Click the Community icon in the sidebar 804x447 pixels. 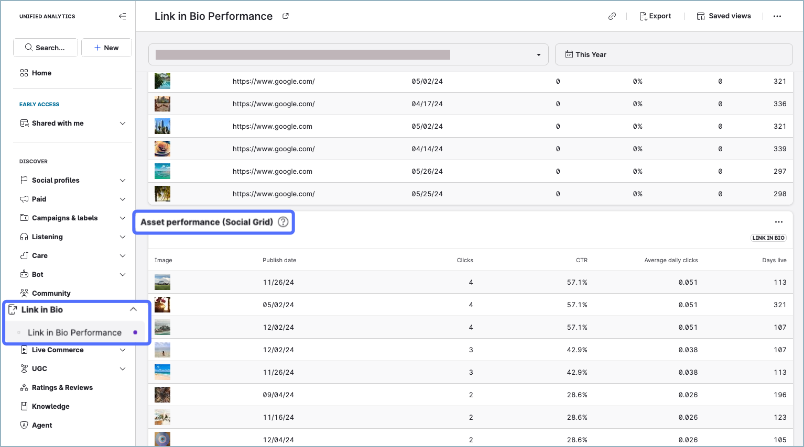tap(25, 293)
